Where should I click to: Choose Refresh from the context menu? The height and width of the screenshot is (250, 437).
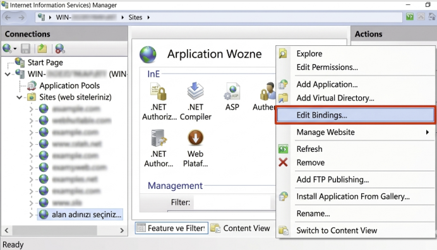(x=309, y=149)
